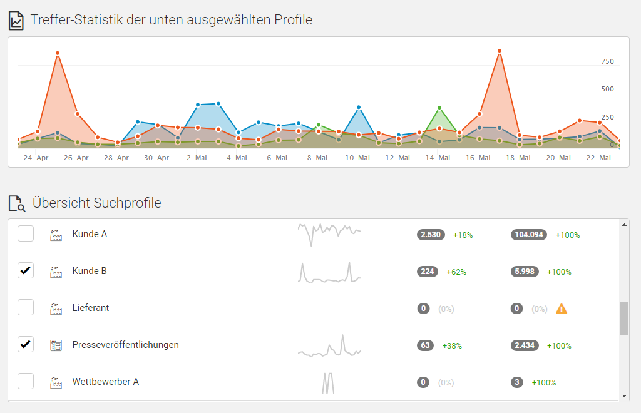Deselect the Presseveröffentlichungen checkbox
The height and width of the screenshot is (413, 641).
pos(26,344)
